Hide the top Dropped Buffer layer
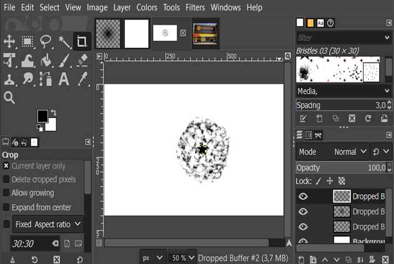The height and width of the screenshot is (264, 394). (303, 197)
